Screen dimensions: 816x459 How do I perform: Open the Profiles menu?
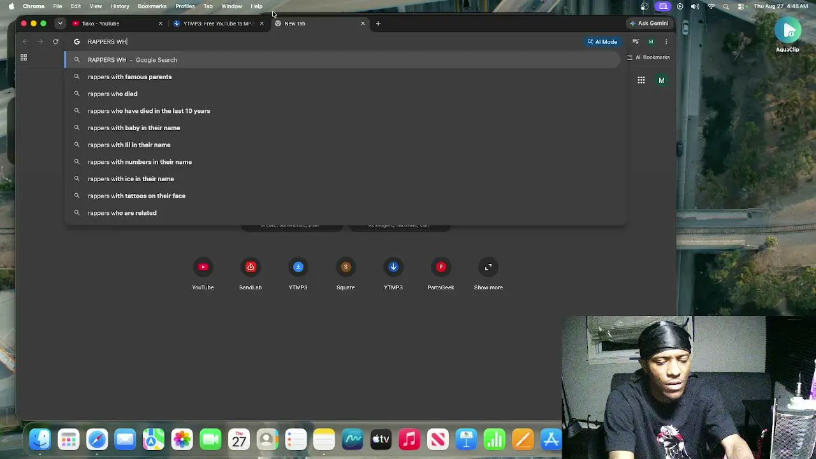(x=185, y=6)
